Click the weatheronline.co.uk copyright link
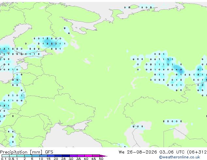The height and width of the screenshot is (160, 207). click(180, 157)
